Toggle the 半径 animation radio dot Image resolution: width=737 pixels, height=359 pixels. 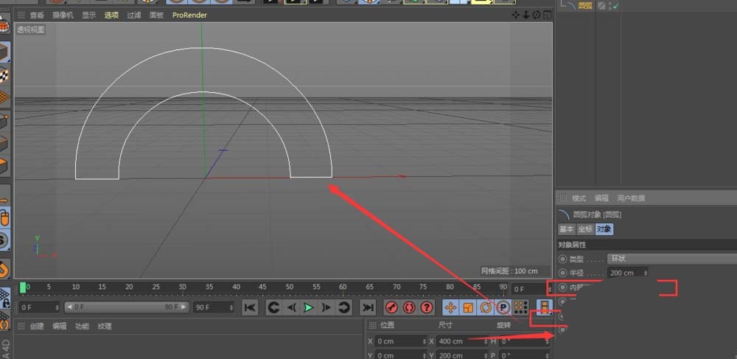coord(563,273)
